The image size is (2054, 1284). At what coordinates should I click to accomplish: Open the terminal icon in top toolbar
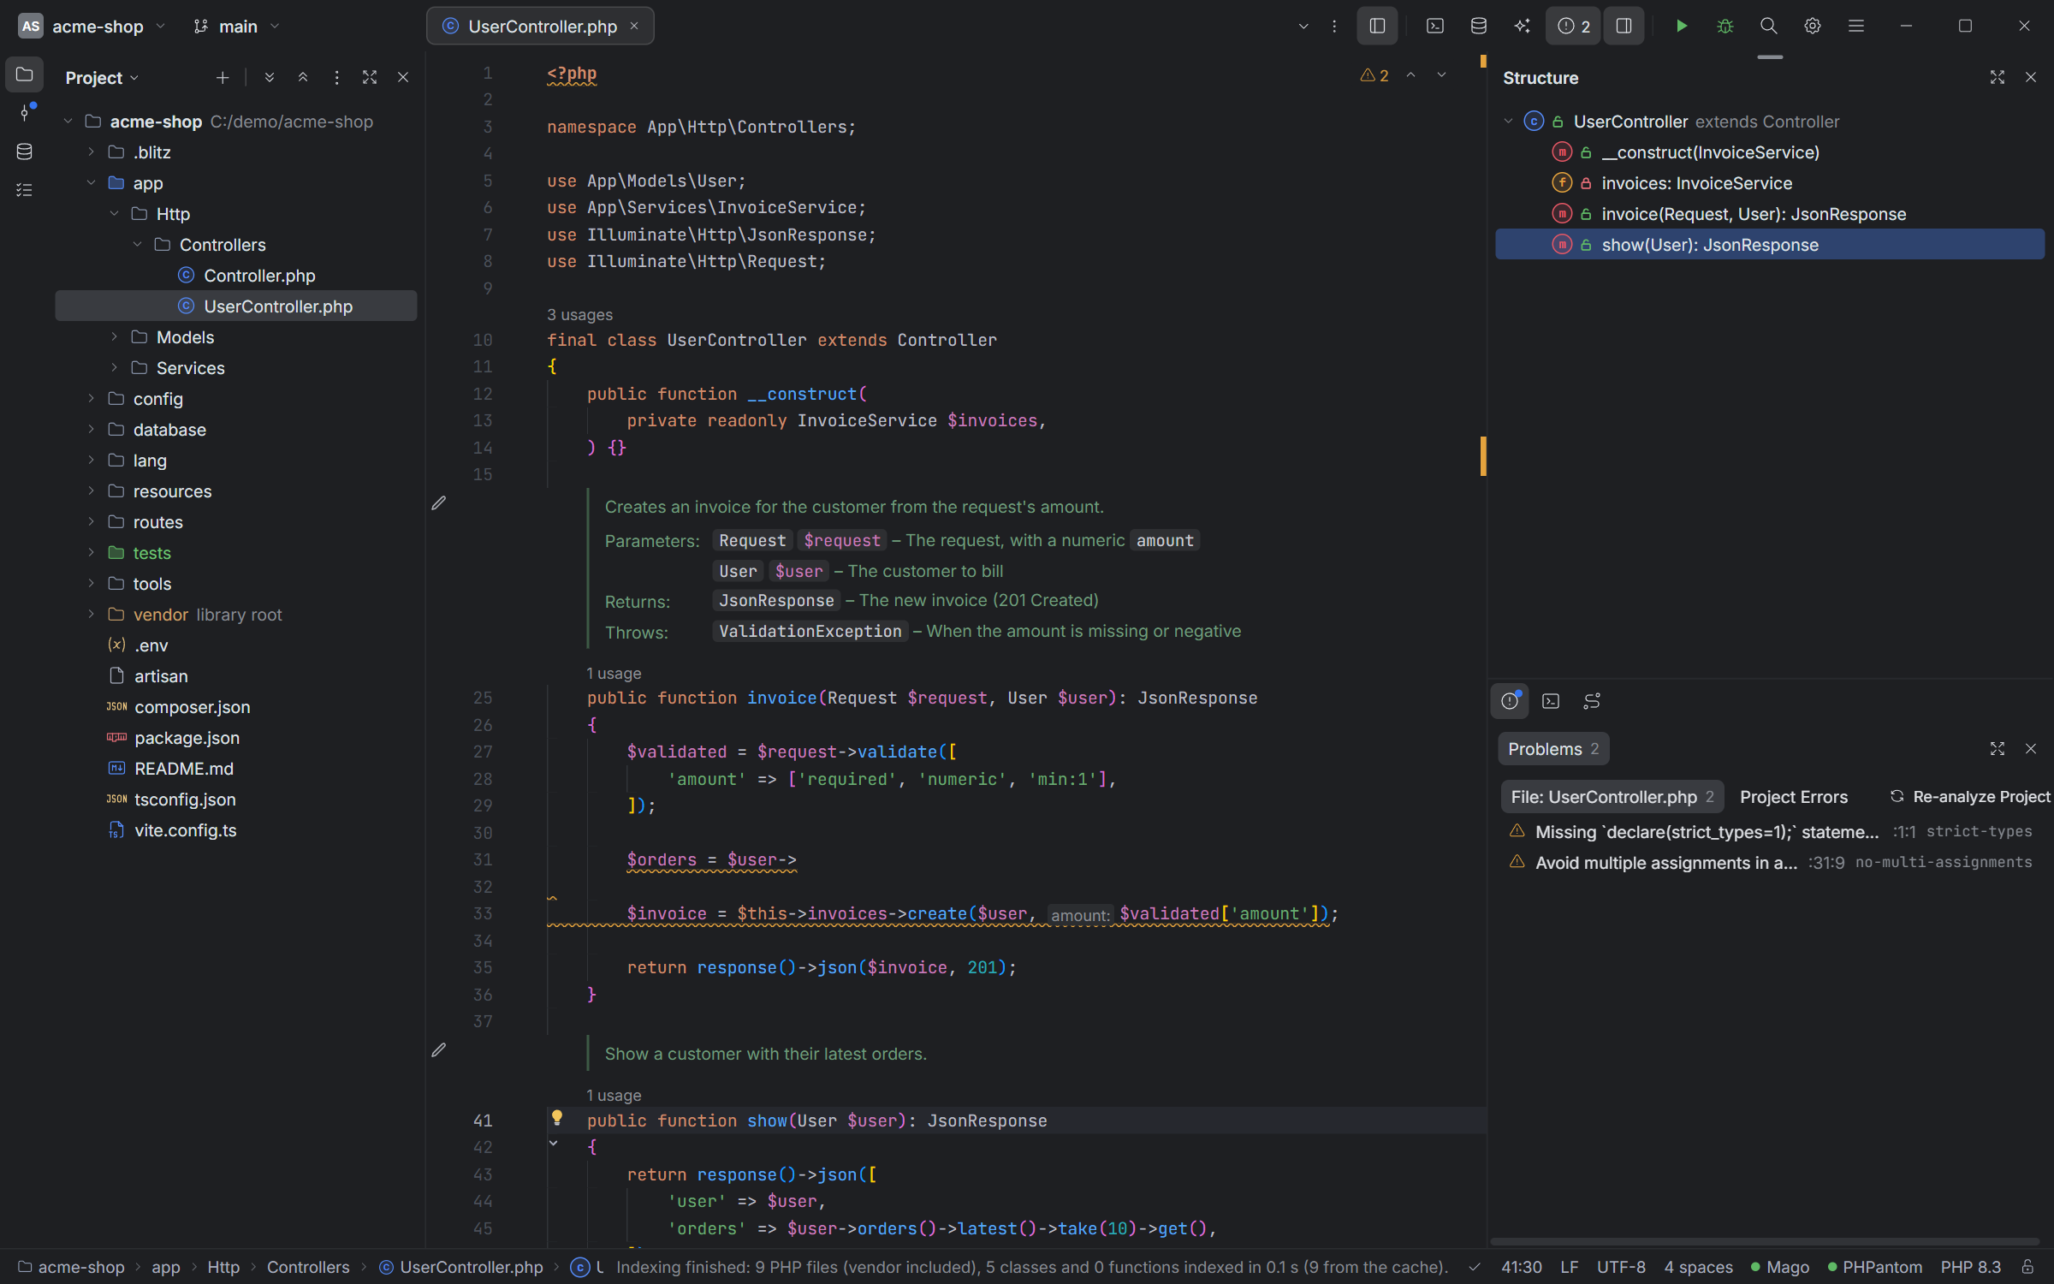[x=1435, y=26]
